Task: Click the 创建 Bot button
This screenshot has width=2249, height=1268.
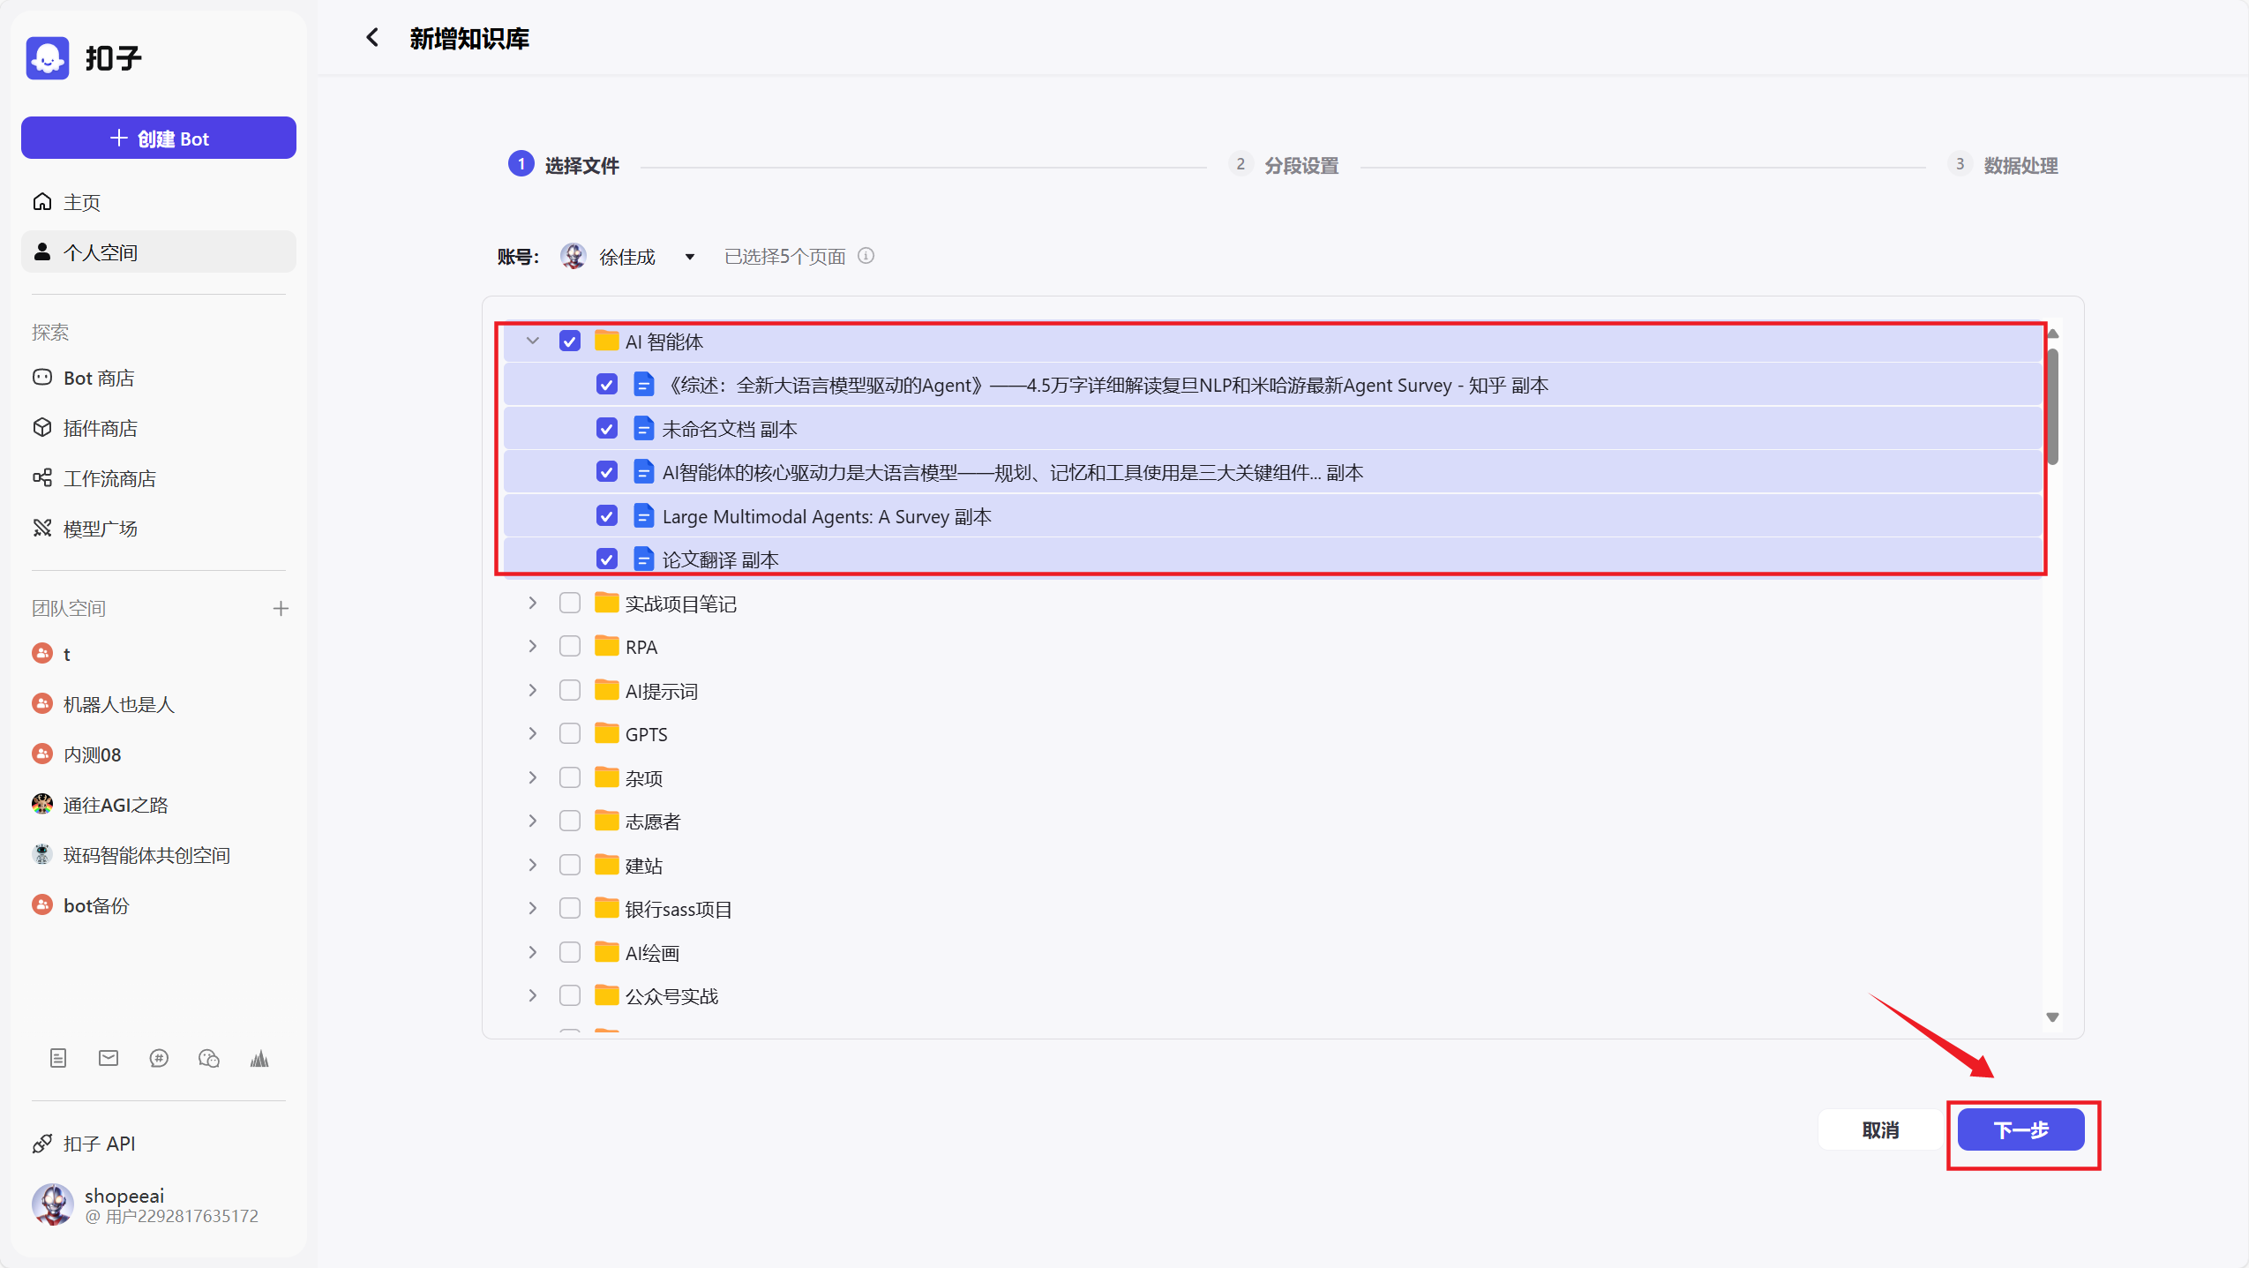Action: [159, 139]
